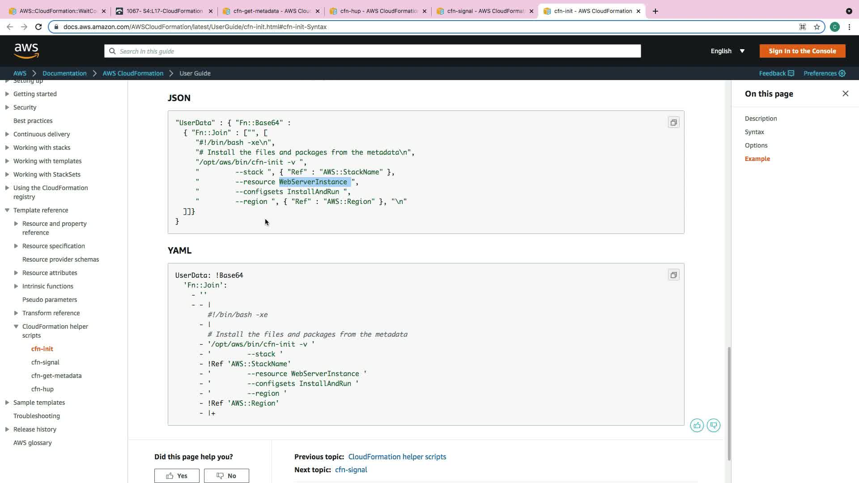The image size is (859, 483).
Task: Open Preferences settings in the header
Action: (x=824, y=73)
